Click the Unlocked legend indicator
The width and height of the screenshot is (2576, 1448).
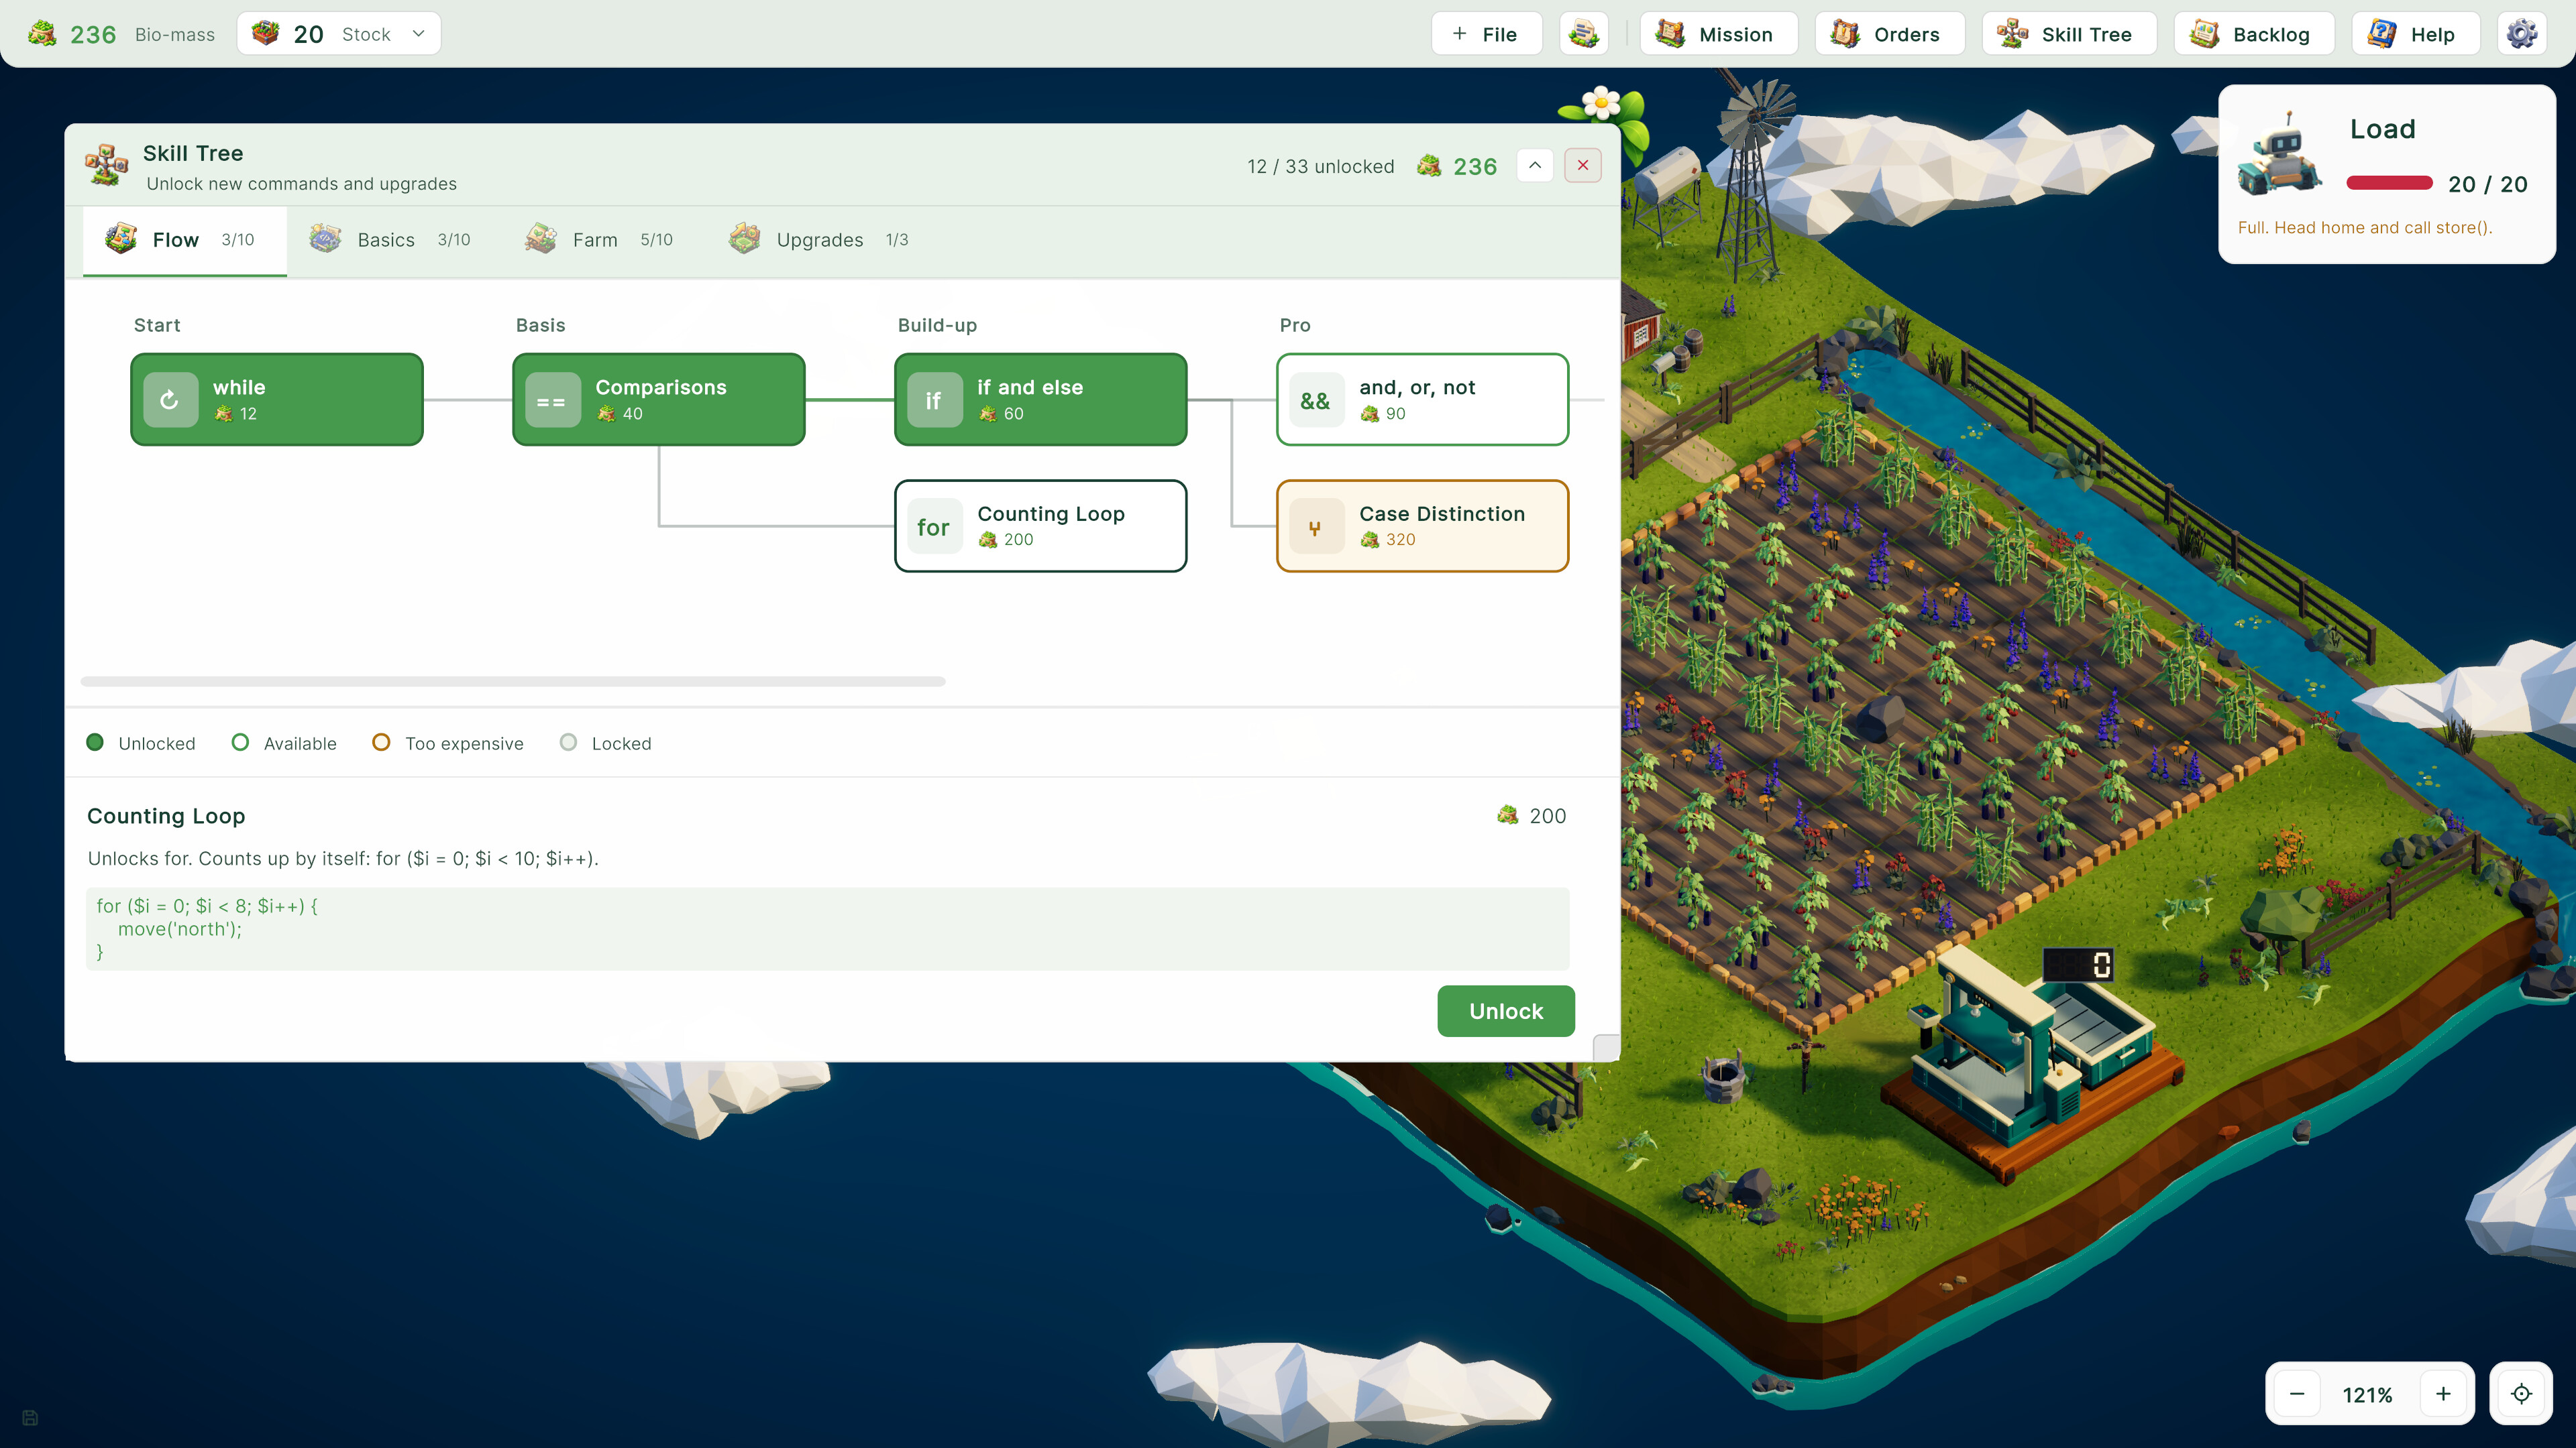(95, 743)
